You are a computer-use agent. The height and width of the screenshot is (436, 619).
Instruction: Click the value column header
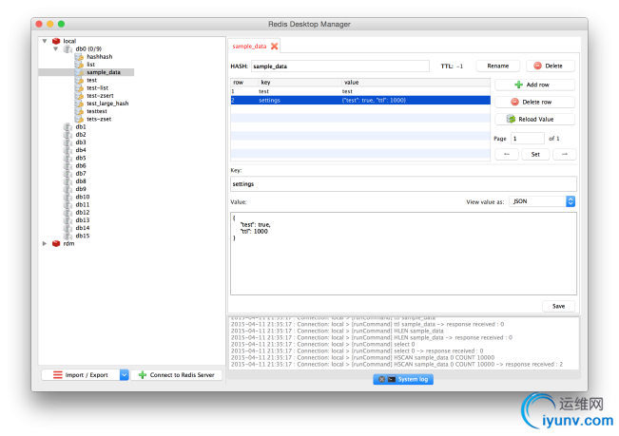click(416, 83)
